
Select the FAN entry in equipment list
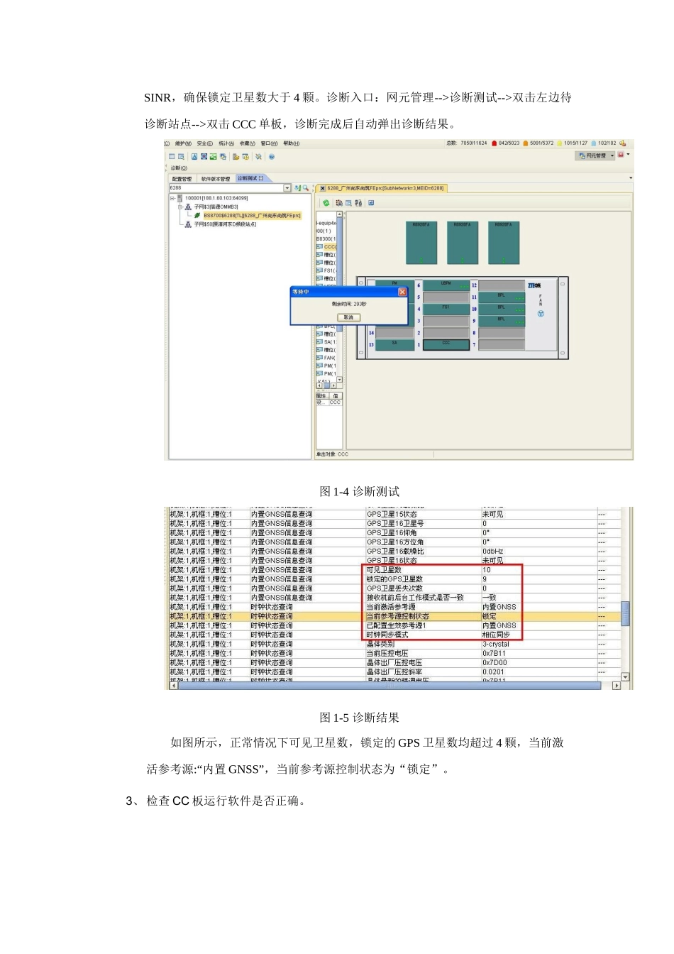click(x=330, y=358)
